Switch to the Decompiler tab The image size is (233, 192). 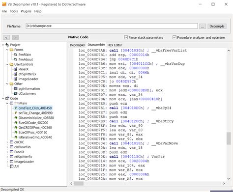[x=77, y=45]
